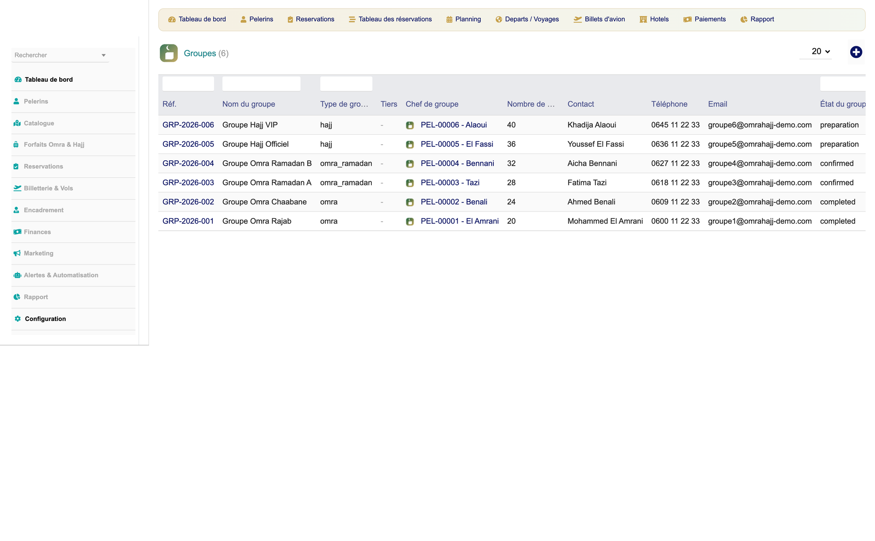The width and height of the screenshot is (875, 541).
Task: Click sidebar Tableau de bord gauge icon
Action: (x=18, y=79)
